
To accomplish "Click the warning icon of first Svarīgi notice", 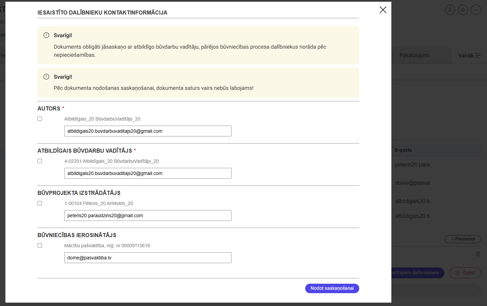I will pos(46,35).
